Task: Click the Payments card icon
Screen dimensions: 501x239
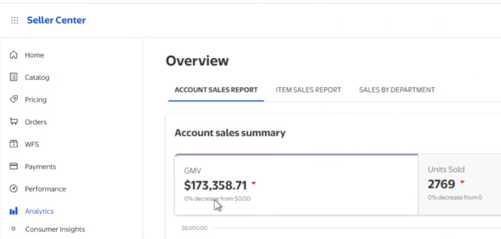Action: (14, 166)
